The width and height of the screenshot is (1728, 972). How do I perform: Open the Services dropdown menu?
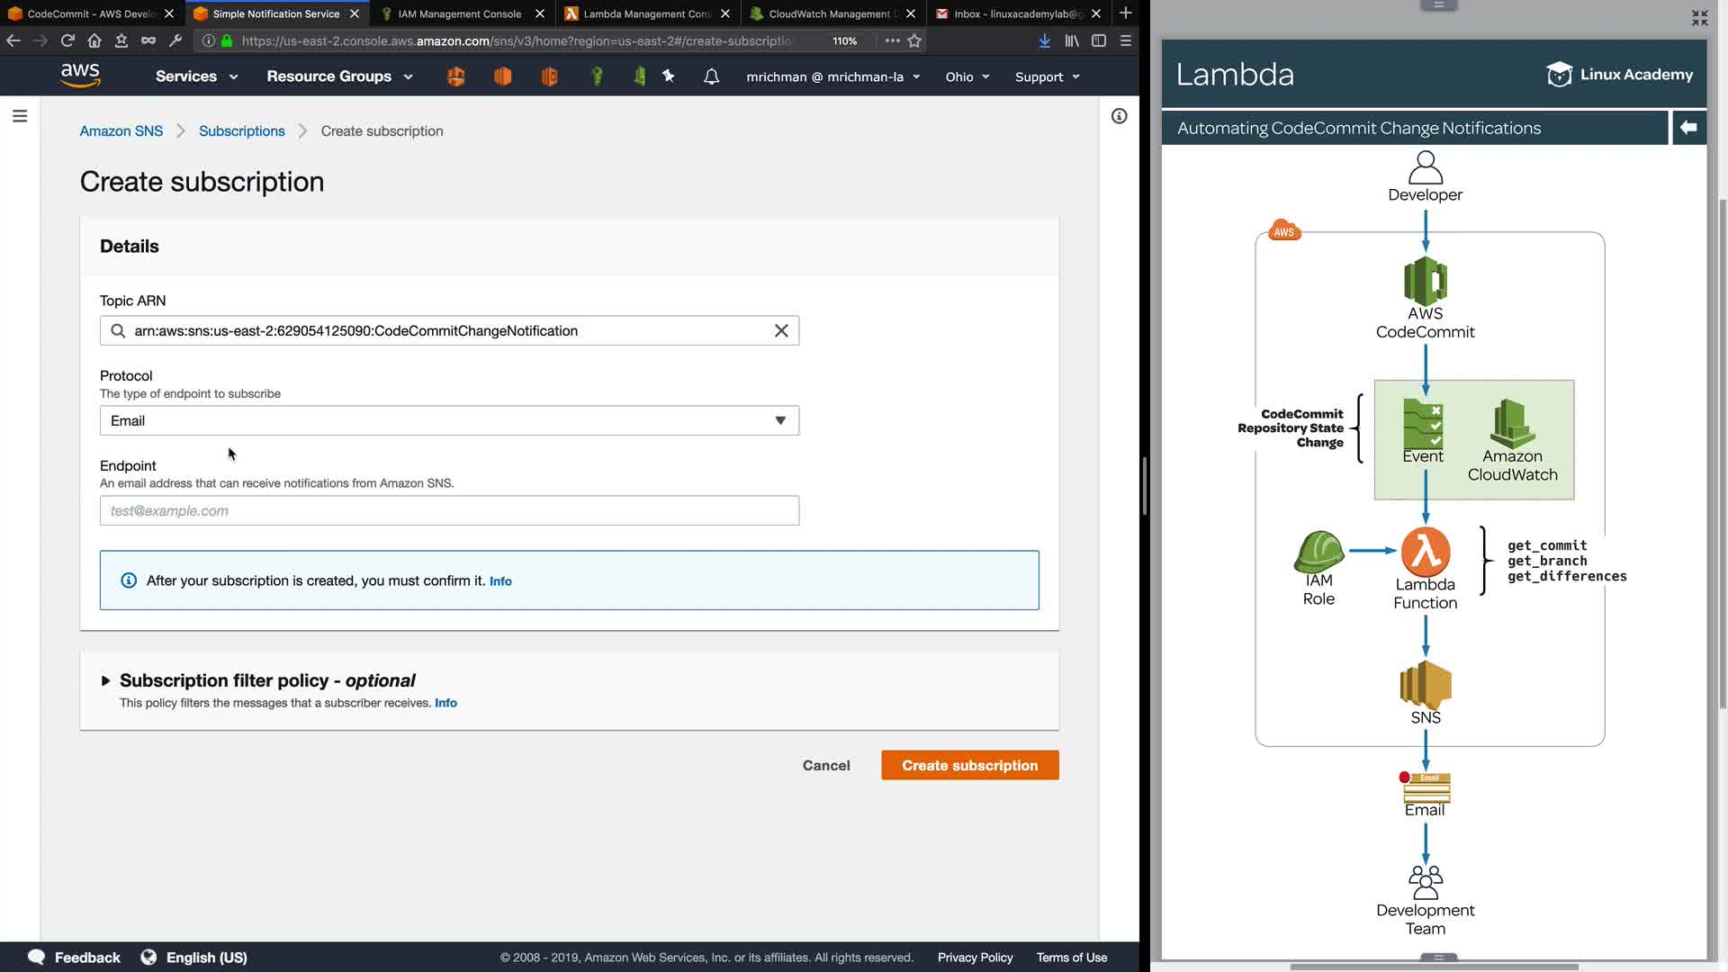point(196,76)
